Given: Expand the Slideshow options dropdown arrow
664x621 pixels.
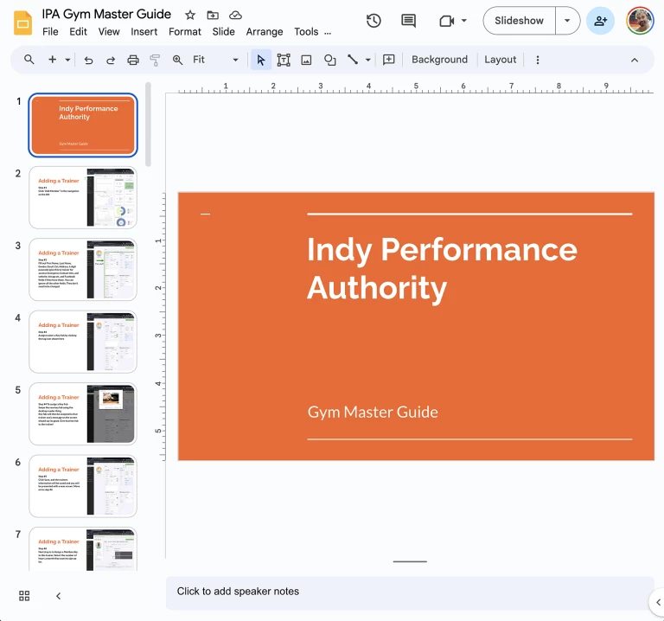Looking at the screenshot, I should pos(567,21).
